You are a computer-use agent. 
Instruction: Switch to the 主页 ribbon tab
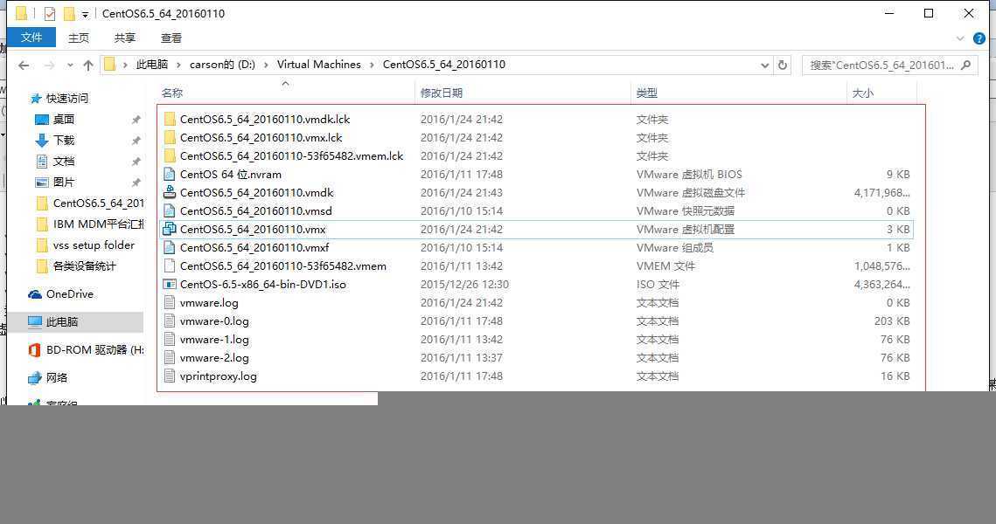[x=79, y=38]
